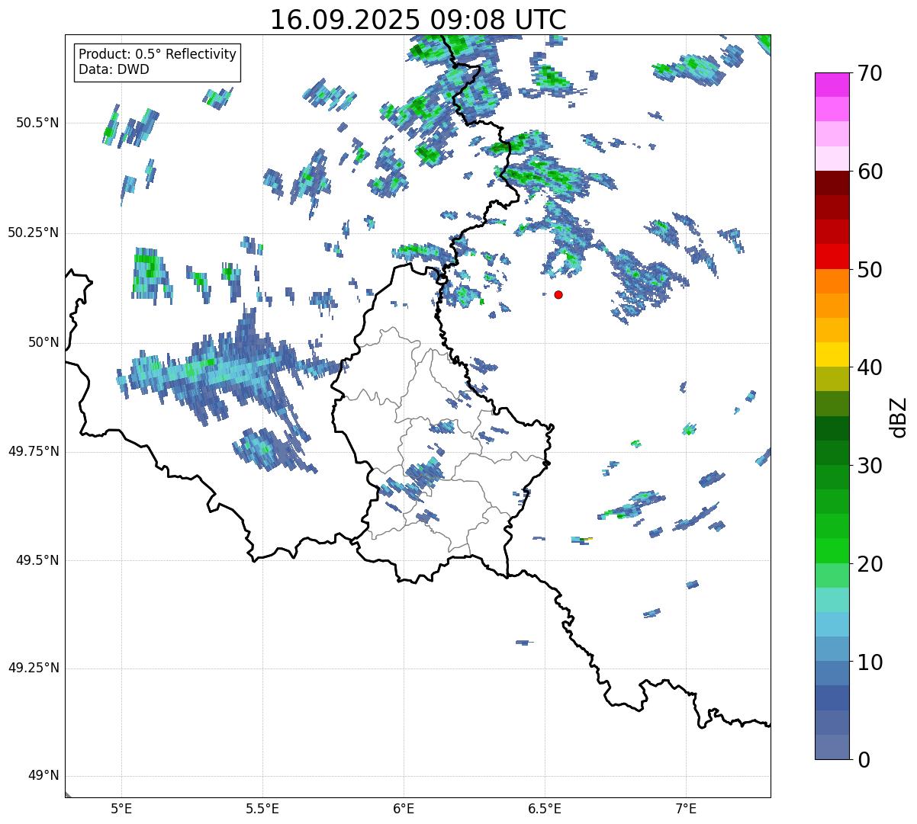Pick the bright red swatch above 50 dBZ
Screen dimensions: 917x824
(832, 257)
